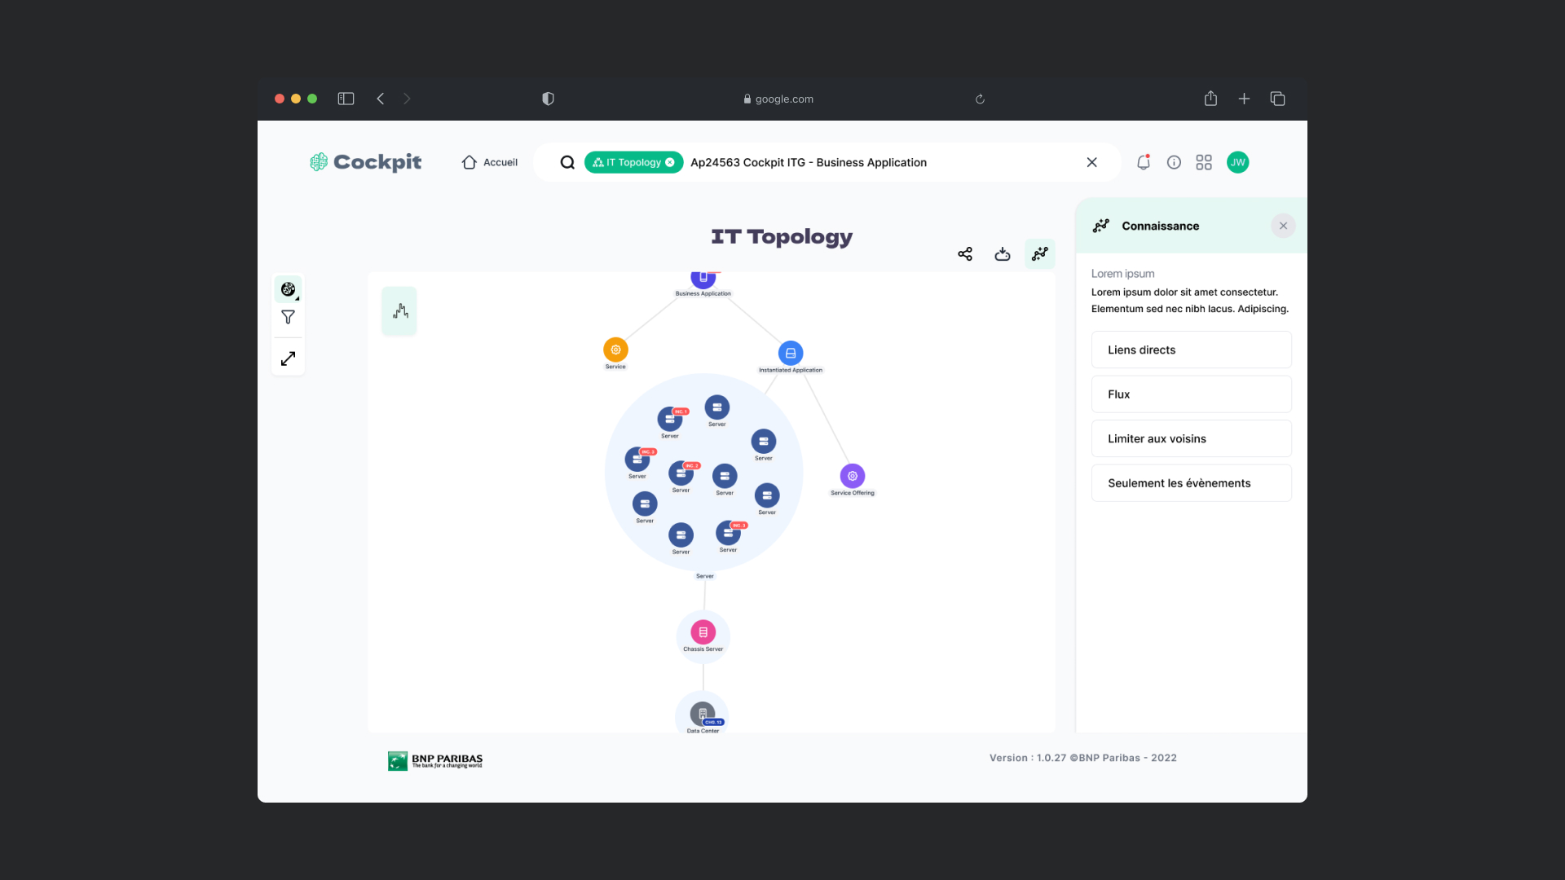Remove the IT Topology search tag
Screen dimensions: 1565x880
point(670,162)
